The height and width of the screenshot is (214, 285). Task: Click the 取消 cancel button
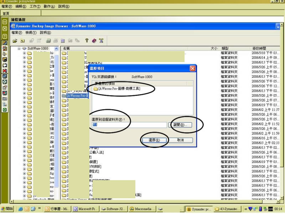(x=180, y=140)
